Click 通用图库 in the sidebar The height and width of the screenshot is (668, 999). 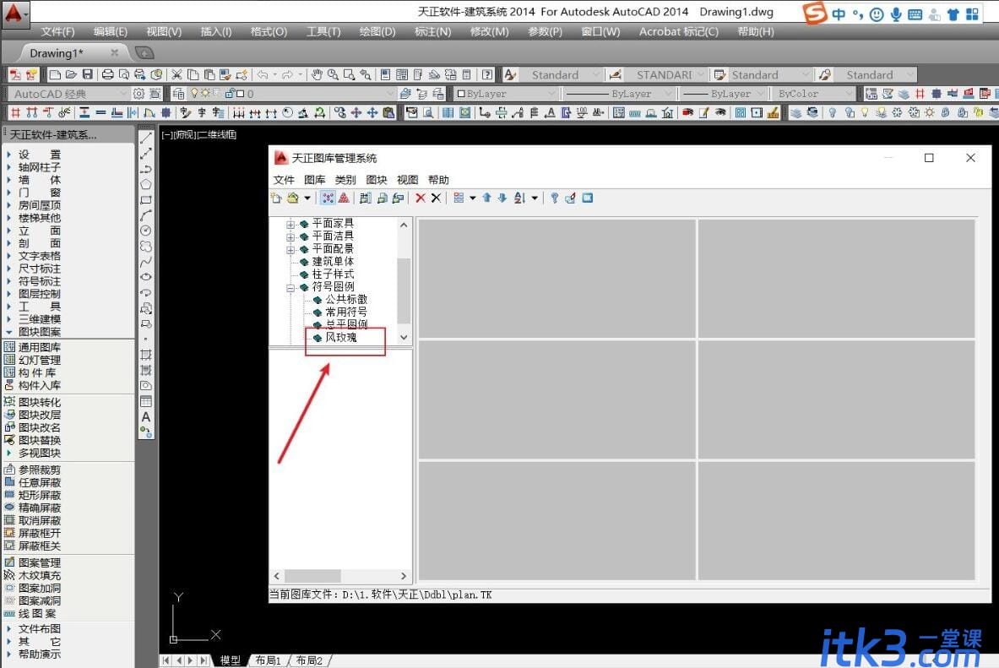click(40, 347)
